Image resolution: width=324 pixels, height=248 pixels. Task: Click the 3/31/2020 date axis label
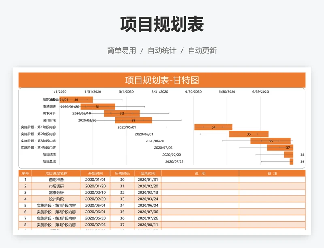pyautogui.click(x=160, y=92)
